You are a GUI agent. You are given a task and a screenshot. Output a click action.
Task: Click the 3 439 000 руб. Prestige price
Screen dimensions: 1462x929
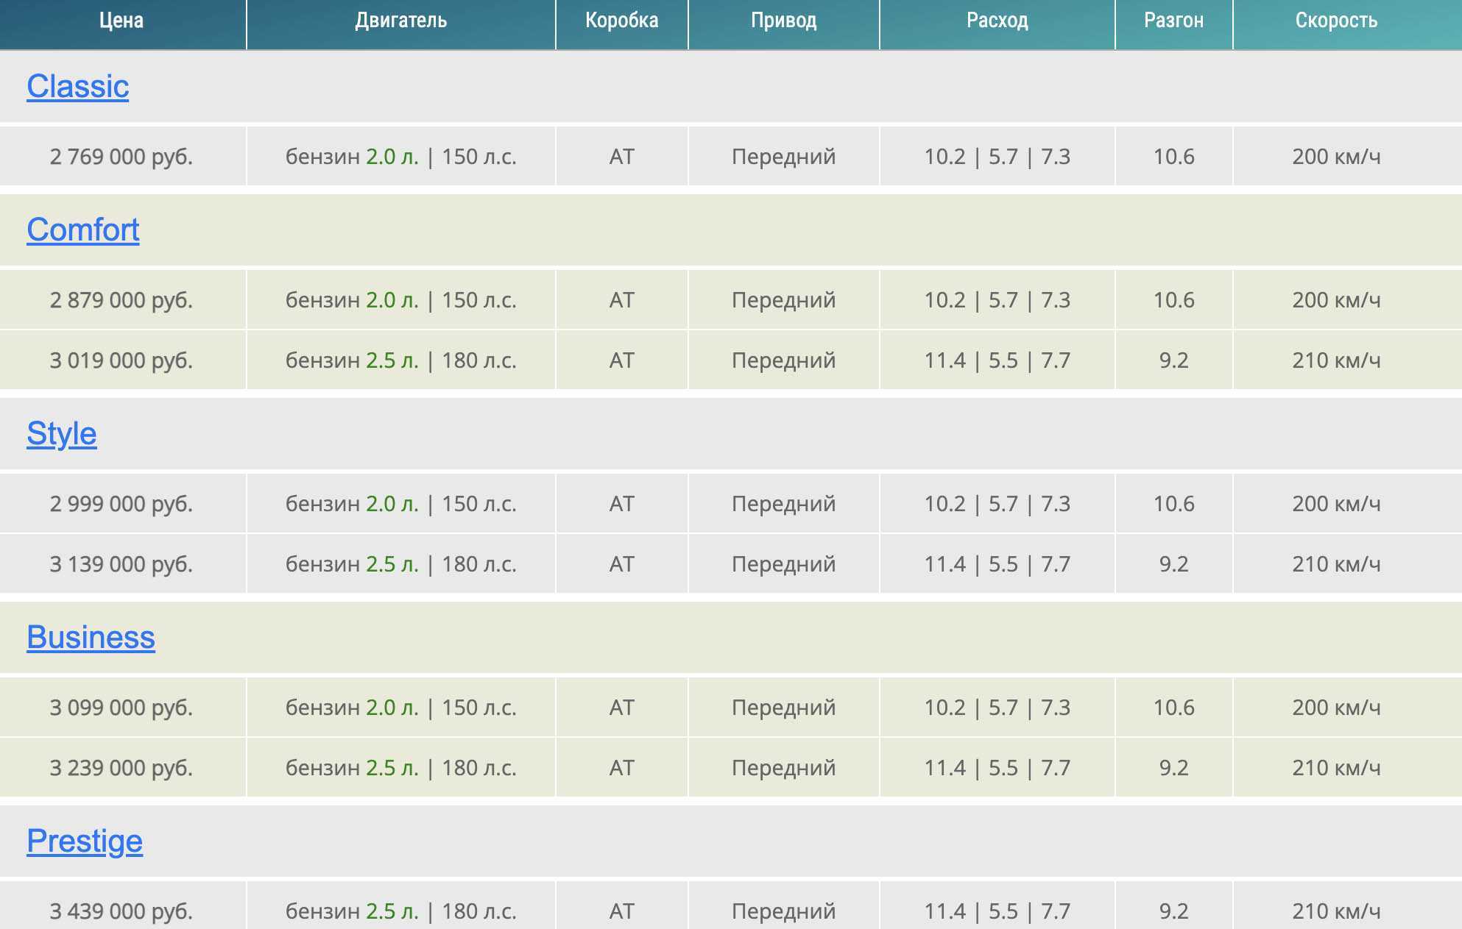tap(121, 911)
